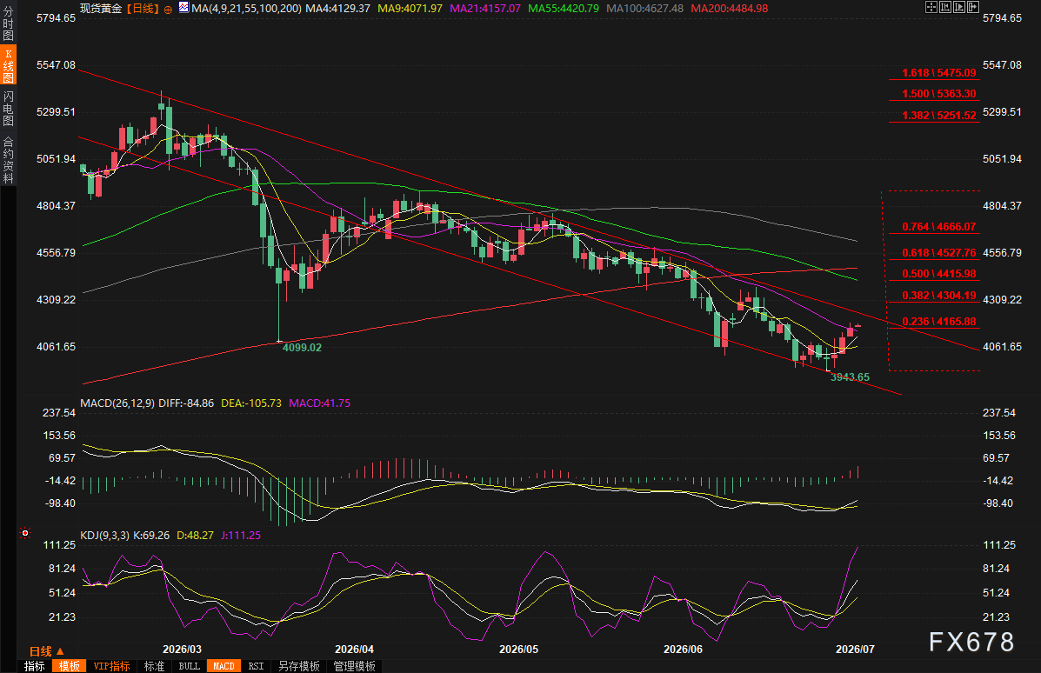Click the MA9:4071.97 value
This screenshot has width=1041, height=673.
coord(410,9)
